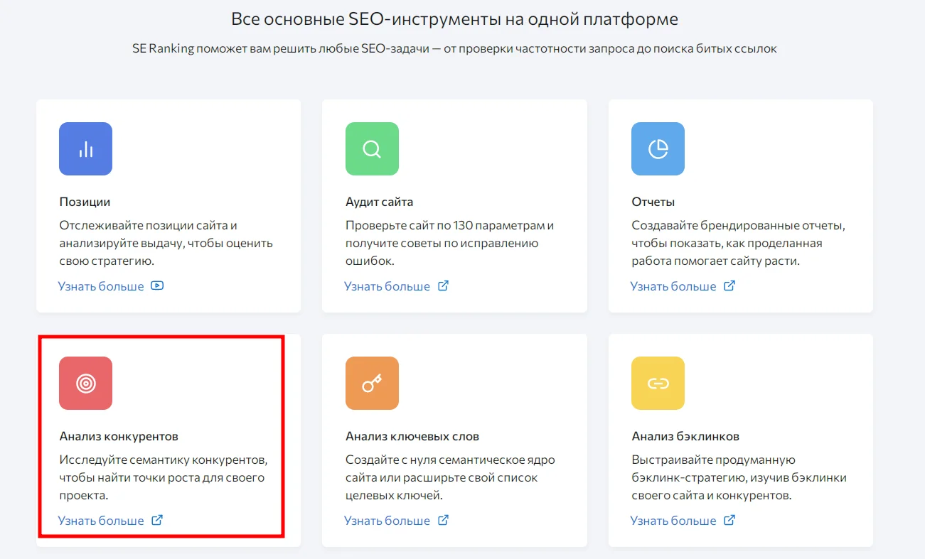Open 'Узнать больше' link for Аудит сайта
The height and width of the screenshot is (559, 925).
coord(387,286)
